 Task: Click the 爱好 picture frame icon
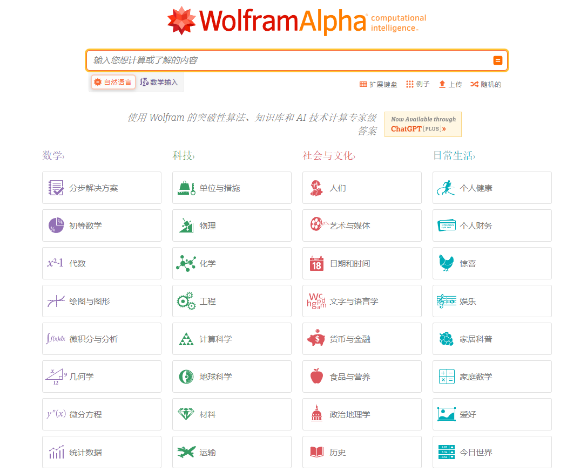tap(447, 414)
